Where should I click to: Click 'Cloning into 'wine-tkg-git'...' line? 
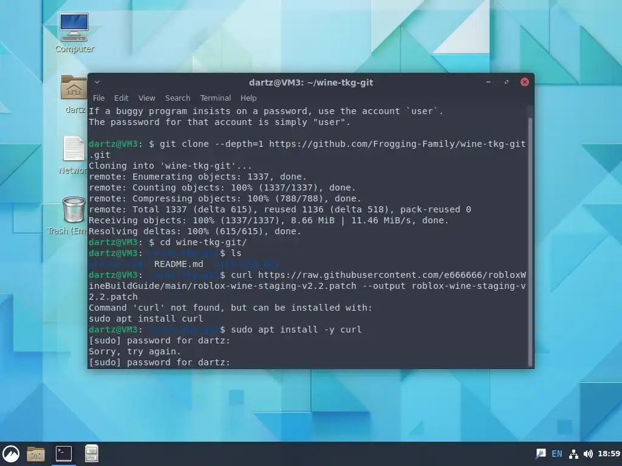coord(170,166)
